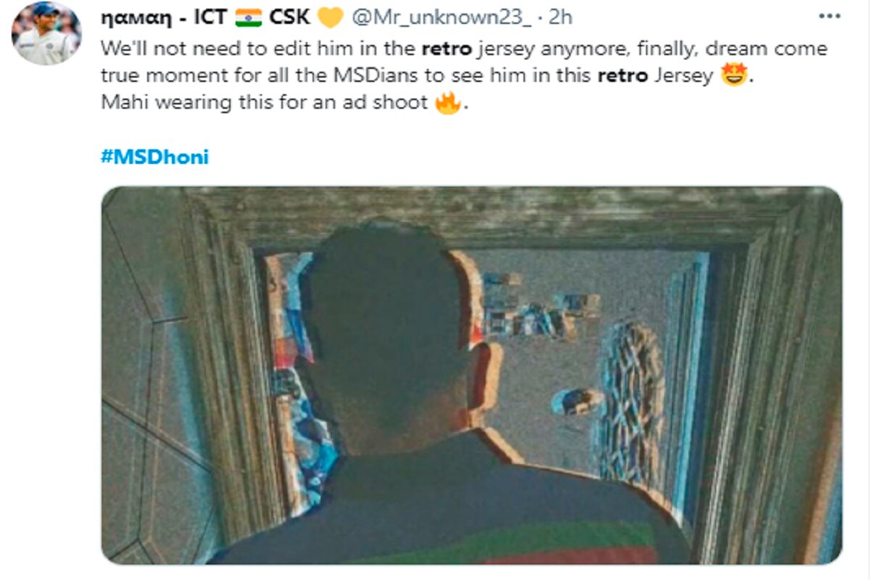Click the CSK text in display name
The height and width of the screenshot is (580, 870).
pyautogui.click(x=290, y=17)
